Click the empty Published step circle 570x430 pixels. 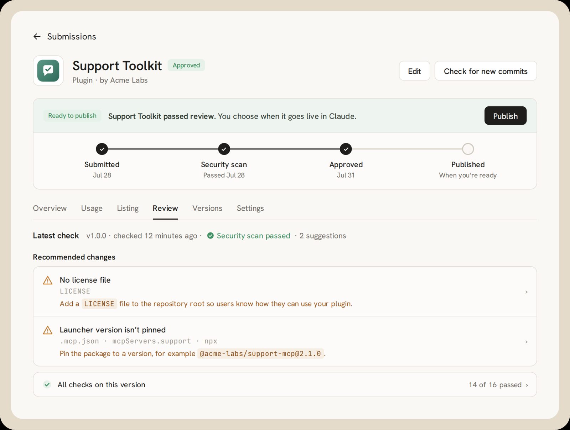(468, 149)
